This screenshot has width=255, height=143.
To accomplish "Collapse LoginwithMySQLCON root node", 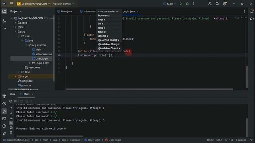I will coord(12,18).
